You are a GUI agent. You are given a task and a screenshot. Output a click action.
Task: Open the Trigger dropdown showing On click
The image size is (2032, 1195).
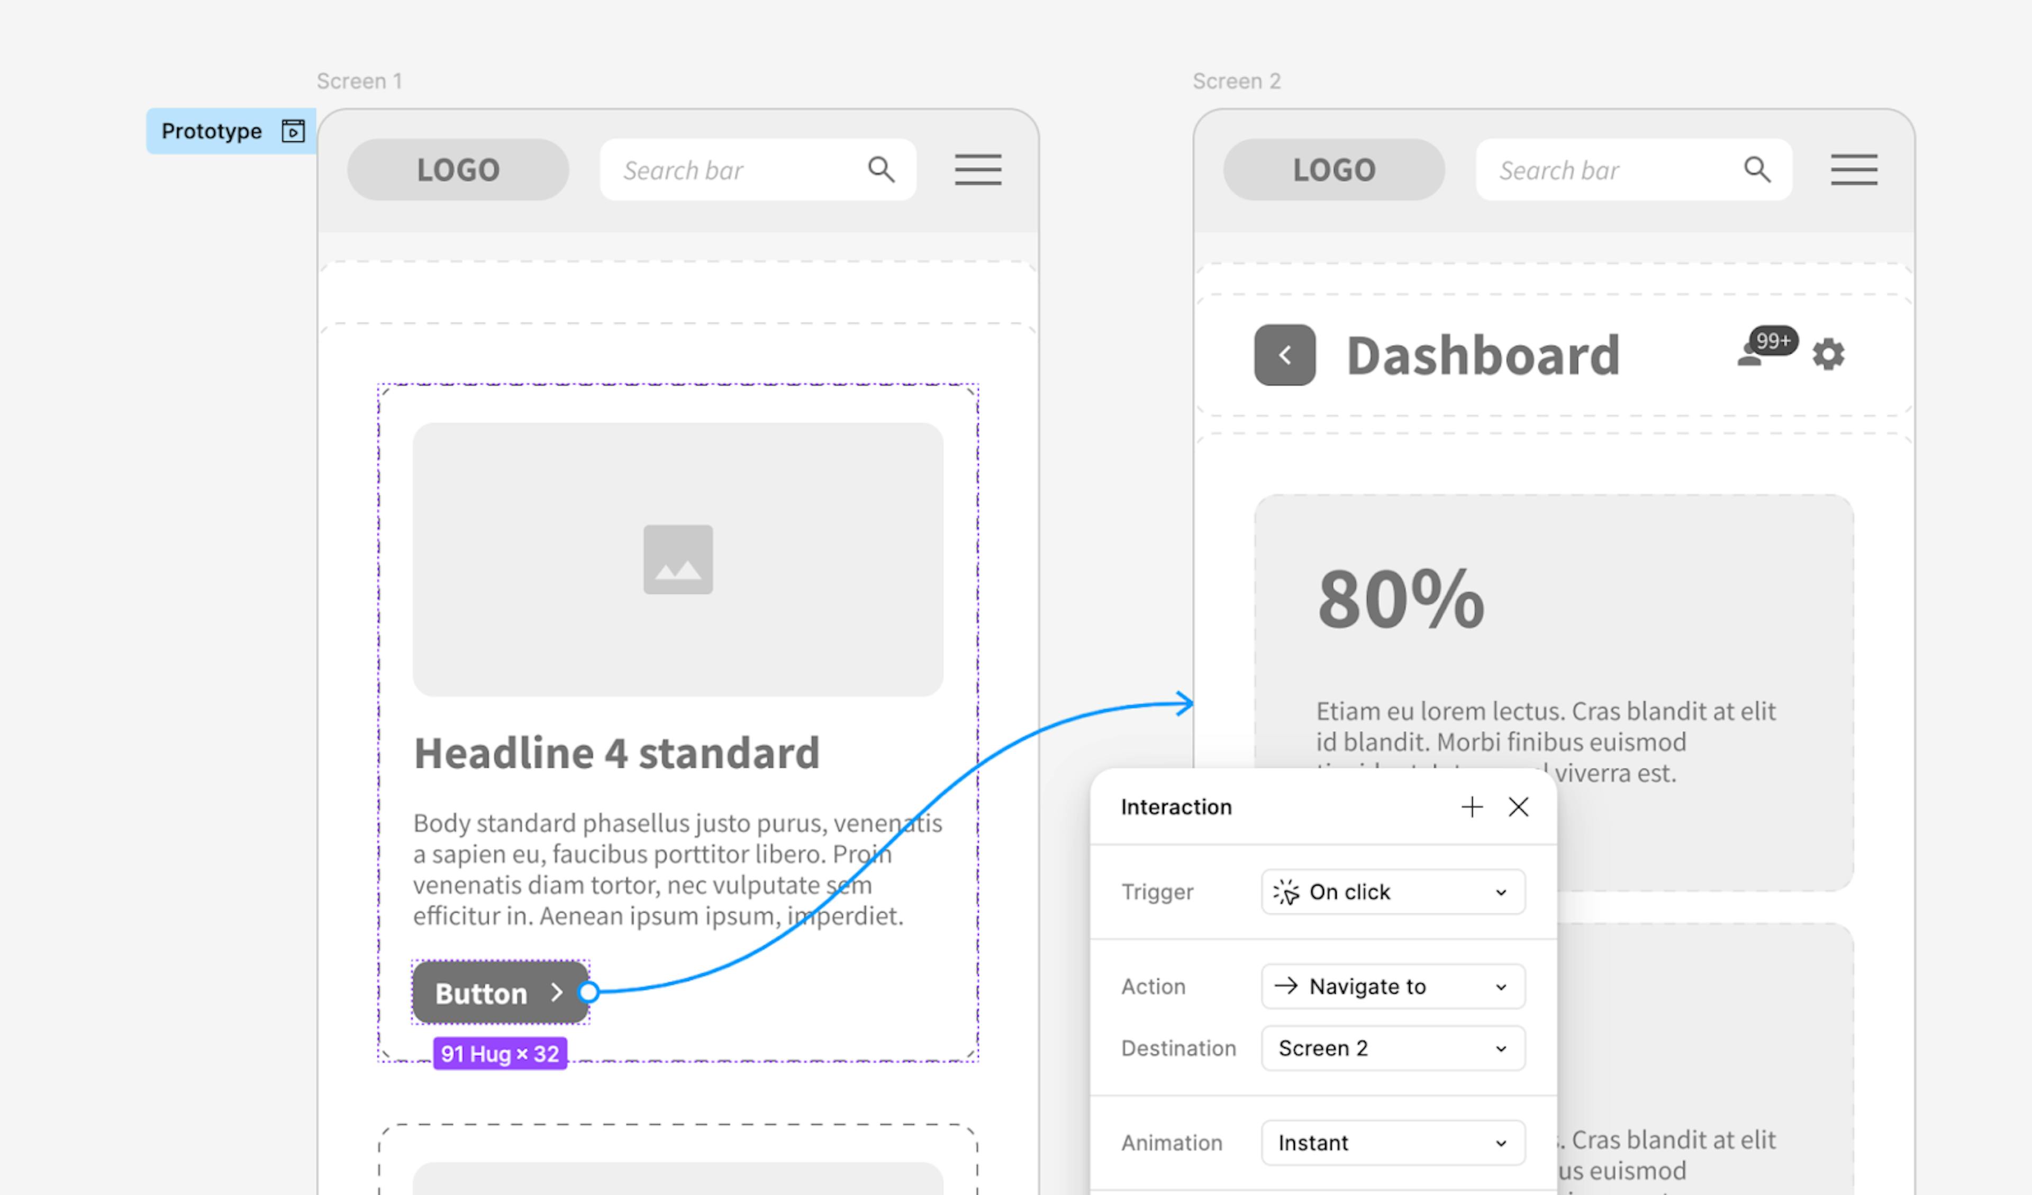(1391, 892)
